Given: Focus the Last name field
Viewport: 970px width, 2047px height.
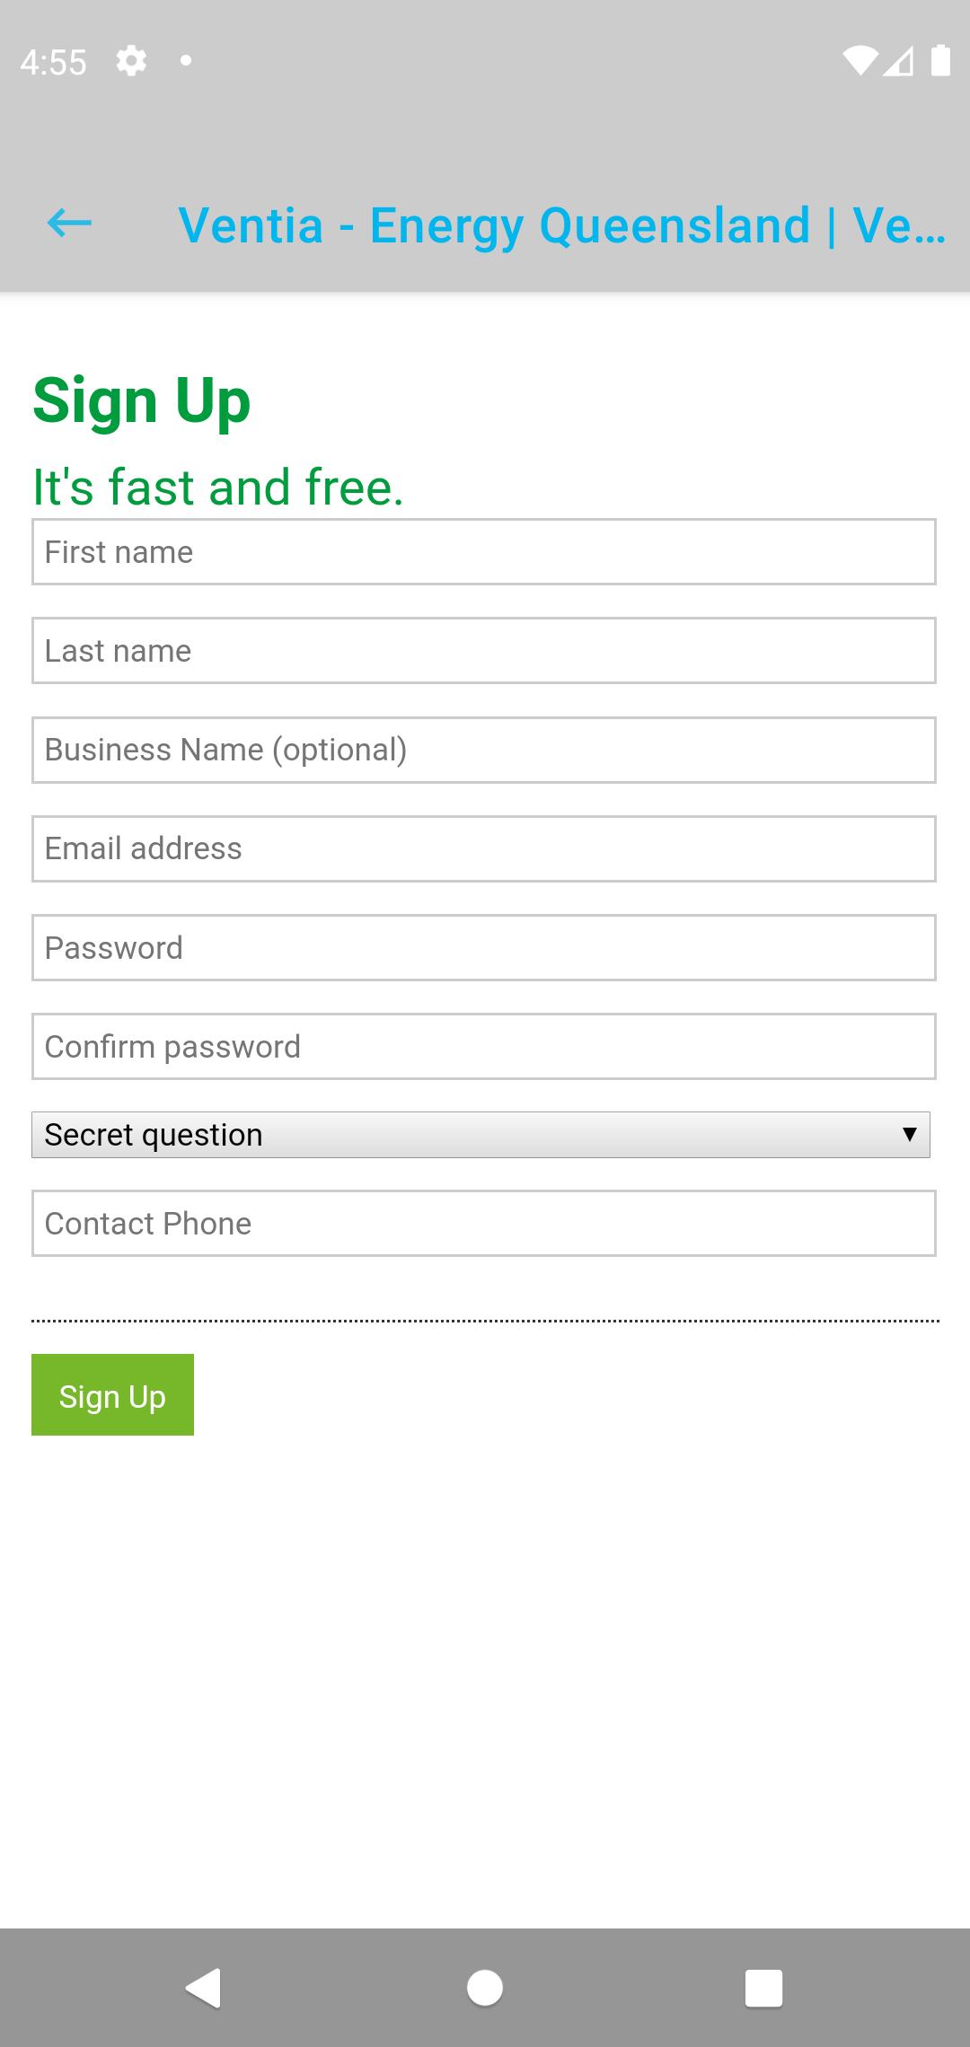Looking at the screenshot, I should pos(484,651).
